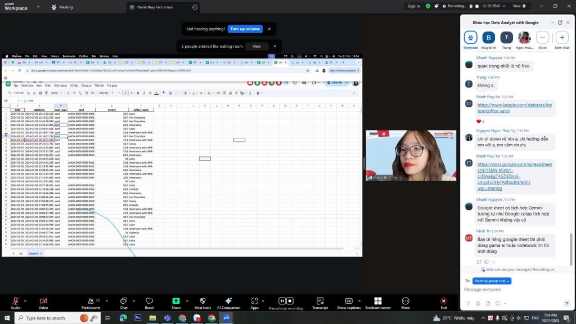576x324 pixels.
Task: Open Who can see your messages info
Action: pos(518,269)
